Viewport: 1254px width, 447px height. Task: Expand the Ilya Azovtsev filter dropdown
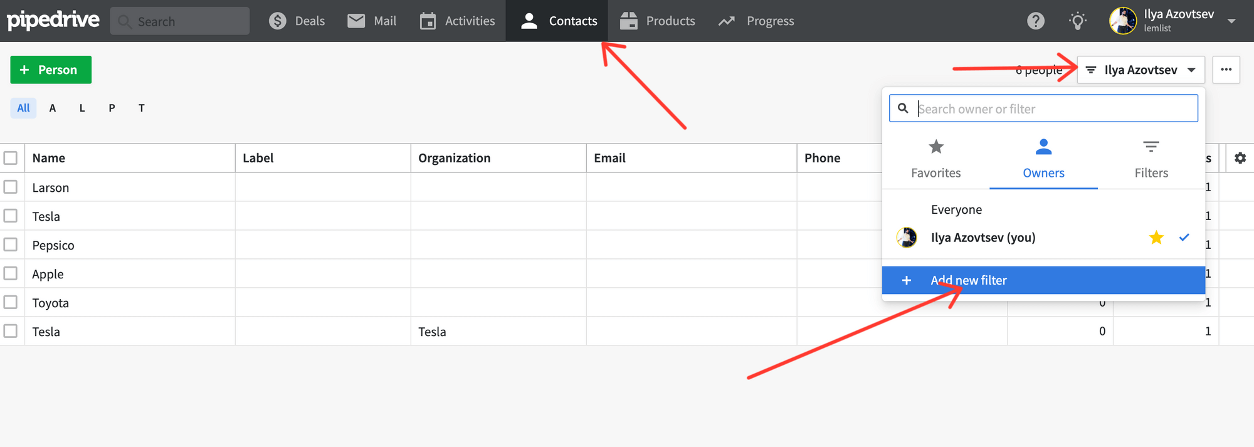pos(1141,70)
